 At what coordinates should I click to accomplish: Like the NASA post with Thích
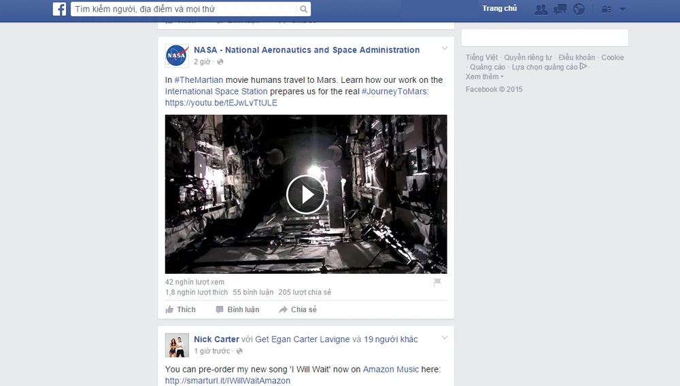click(x=180, y=309)
